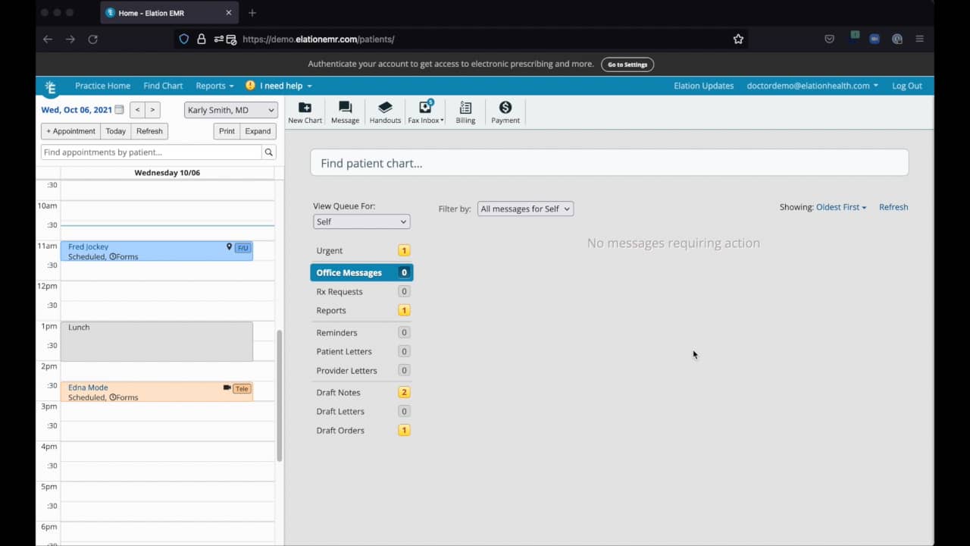Click the shield tracking protection icon
The height and width of the screenshot is (546, 970).
point(184,39)
